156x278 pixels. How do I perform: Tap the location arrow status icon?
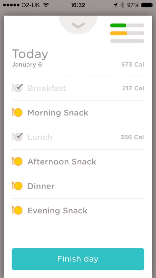[x=115, y=5]
